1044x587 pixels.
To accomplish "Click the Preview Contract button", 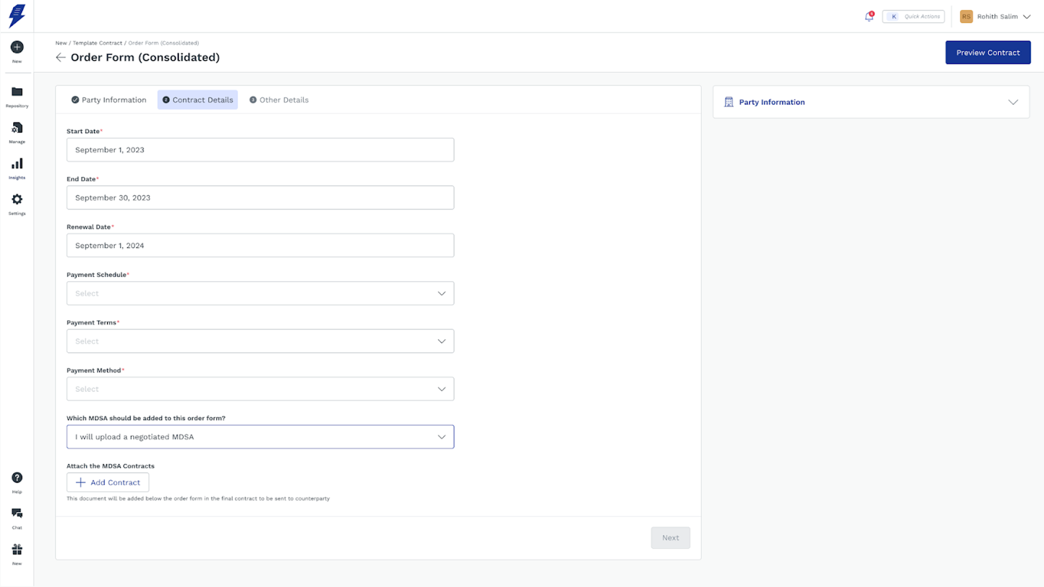I will pyautogui.click(x=987, y=53).
